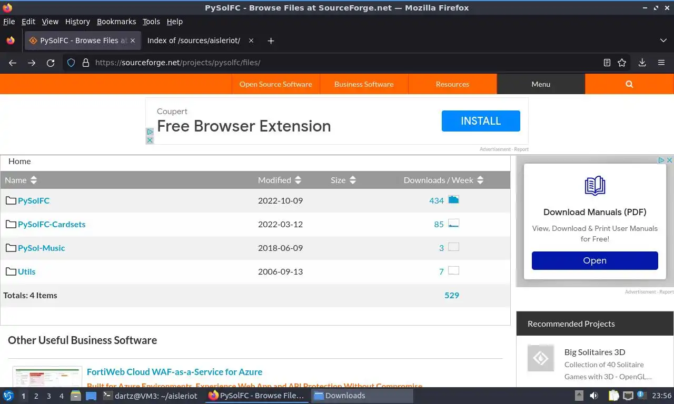The image size is (674, 404).
Task: View site security padlock info
Action: [x=86, y=63]
